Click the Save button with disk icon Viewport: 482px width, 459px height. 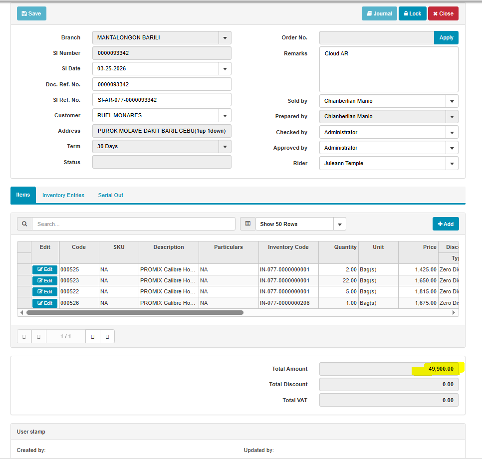pyautogui.click(x=31, y=13)
